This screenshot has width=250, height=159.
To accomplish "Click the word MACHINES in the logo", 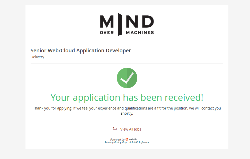I will (x=140, y=33).
